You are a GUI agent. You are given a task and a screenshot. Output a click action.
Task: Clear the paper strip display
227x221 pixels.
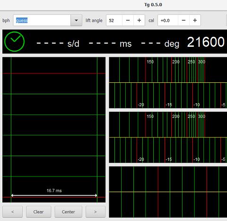pyautogui.click(x=38, y=212)
